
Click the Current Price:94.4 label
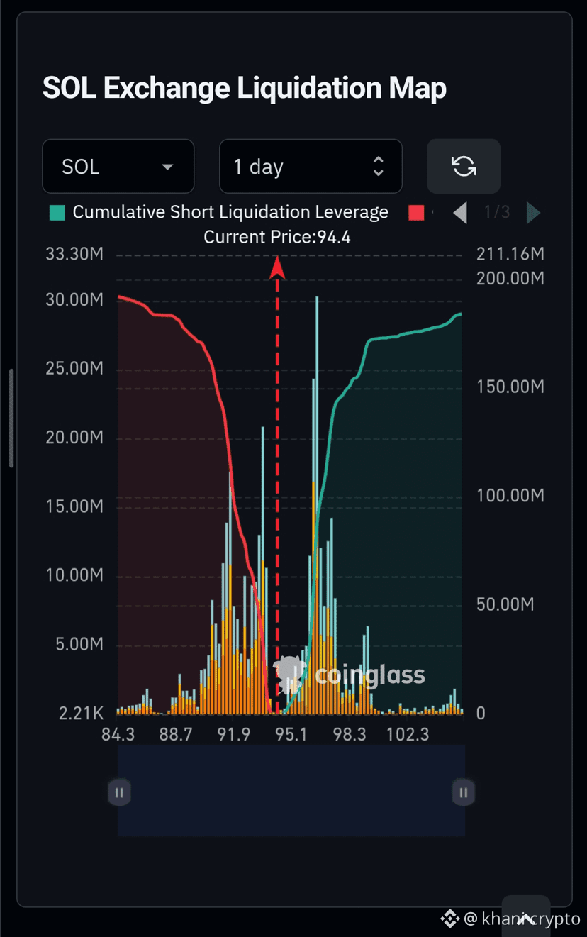[x=277, y=237]
